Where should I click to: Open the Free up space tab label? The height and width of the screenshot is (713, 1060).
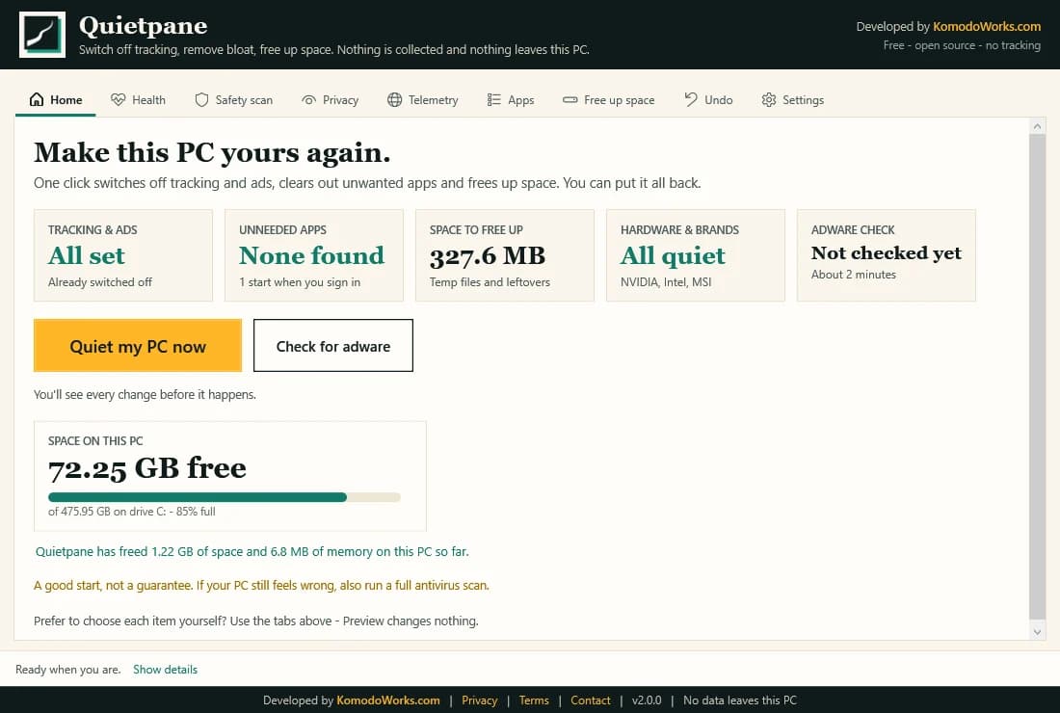(620, 100)
